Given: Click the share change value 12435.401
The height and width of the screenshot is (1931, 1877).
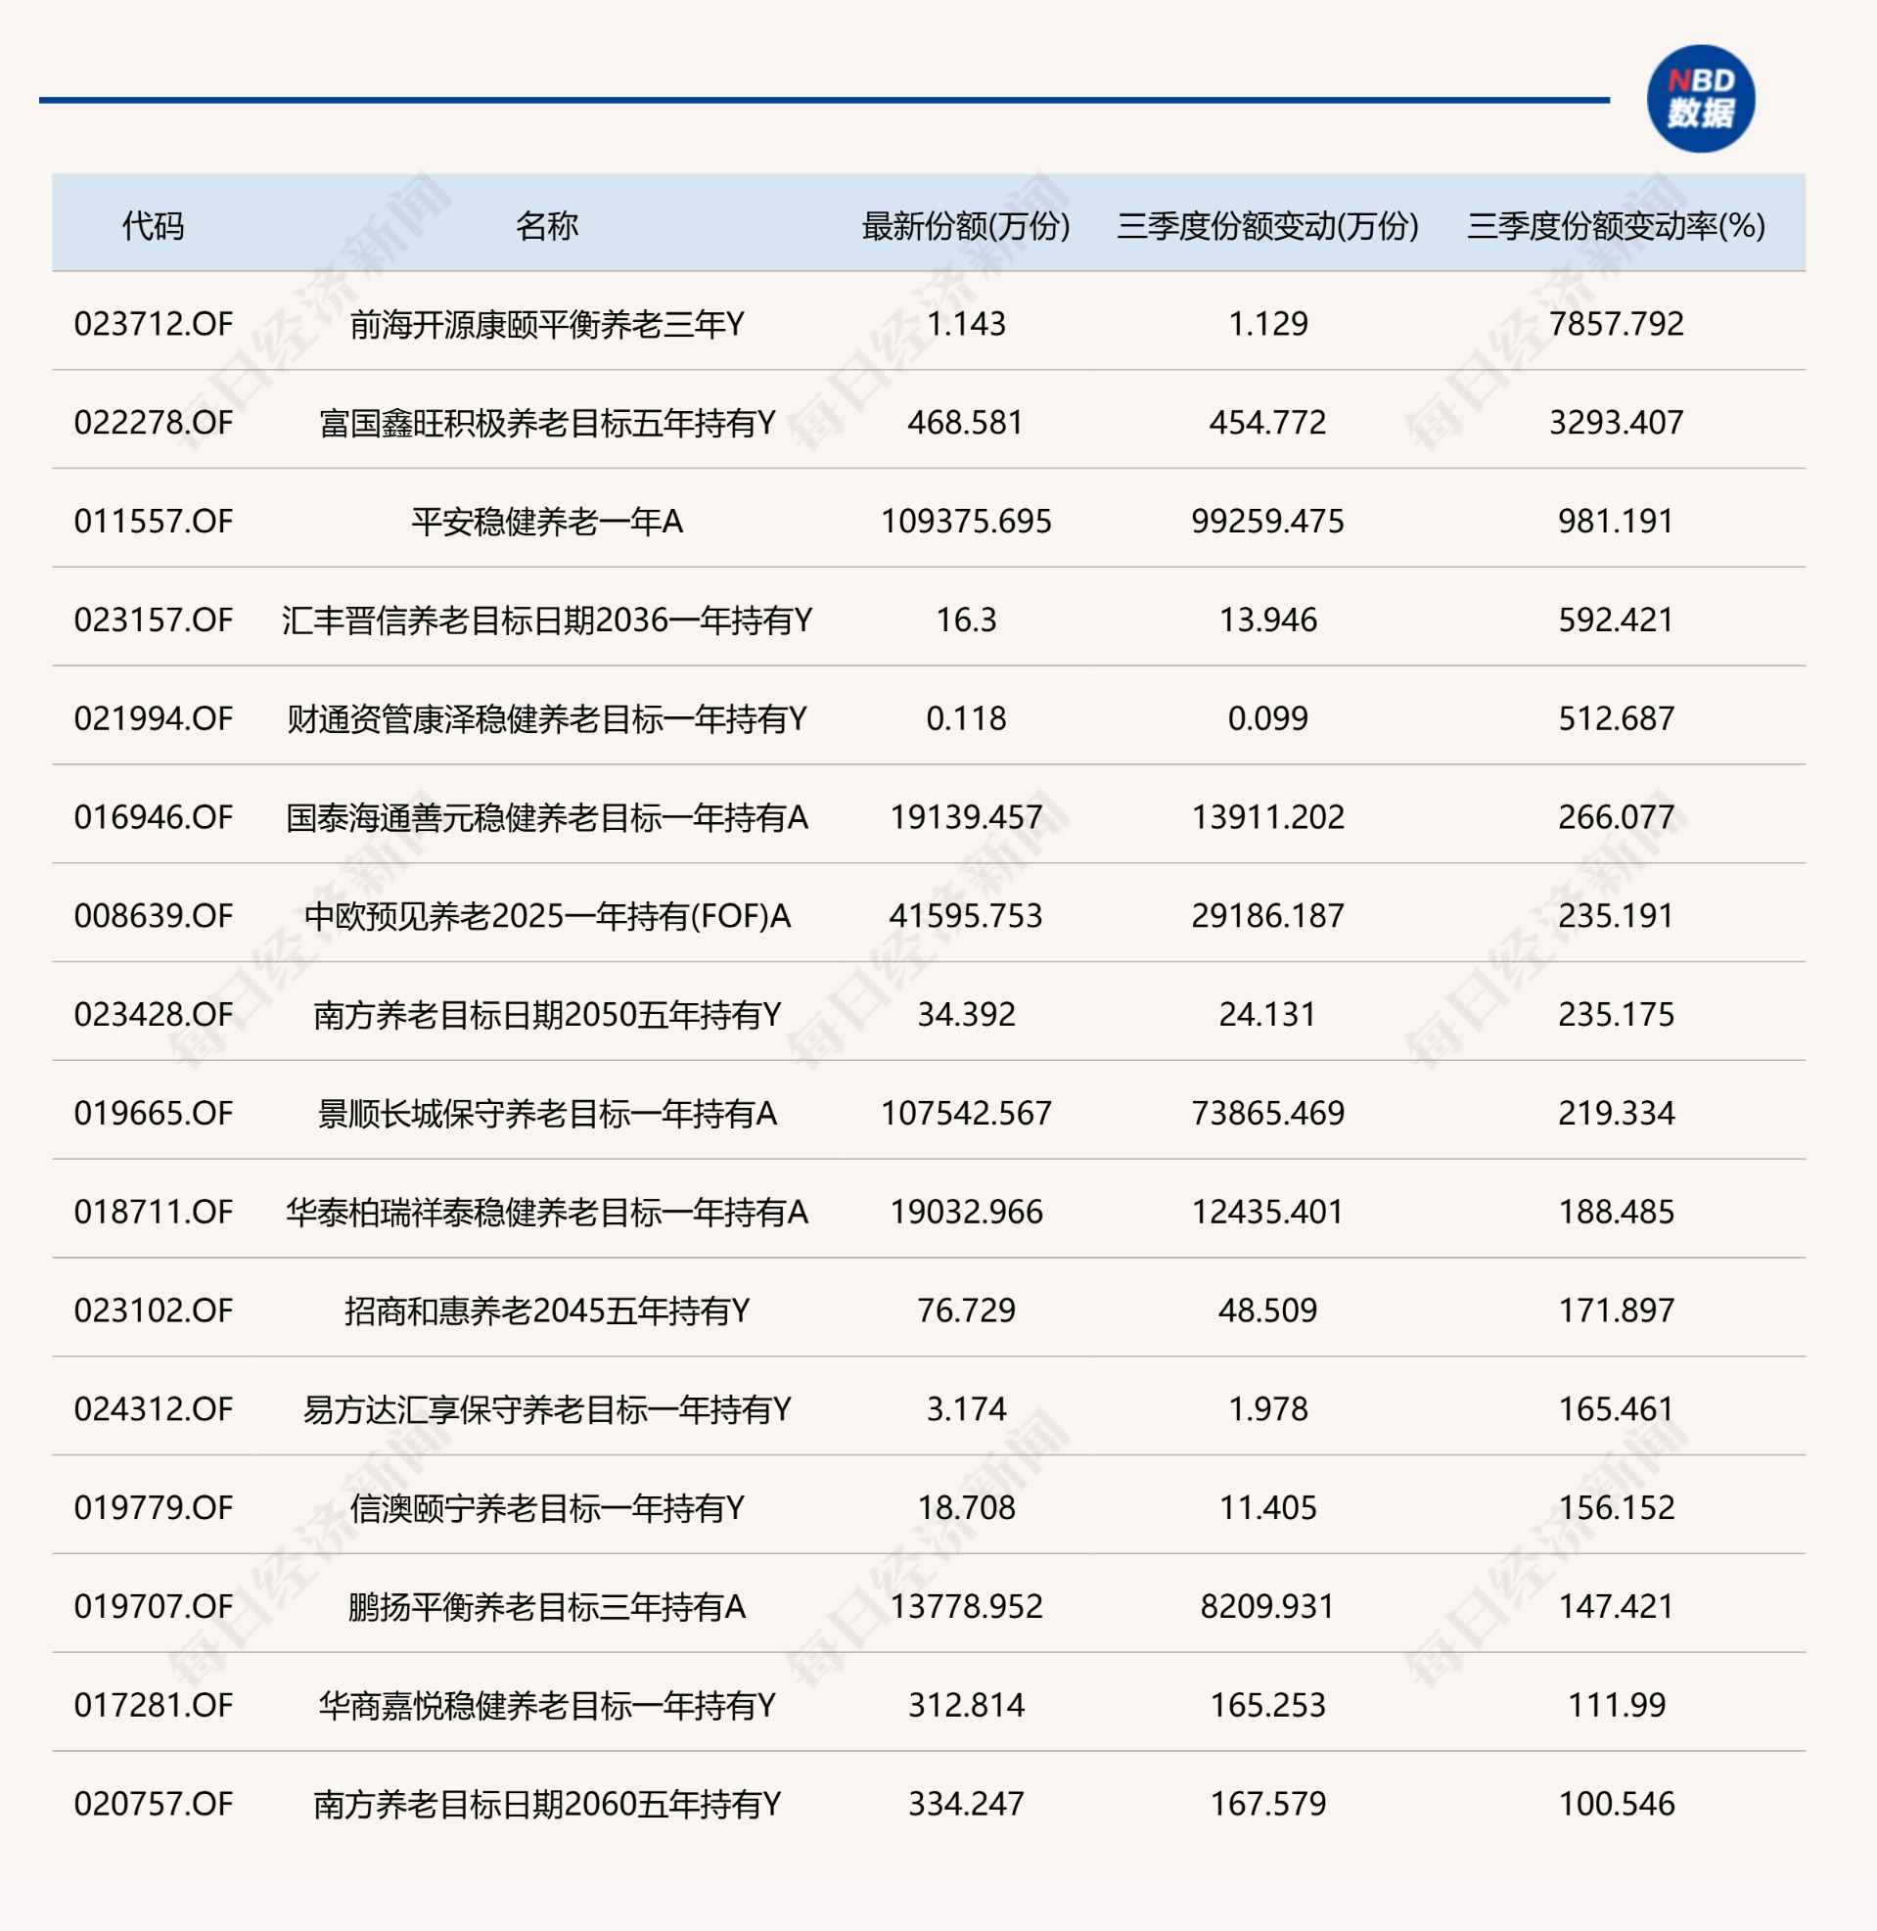Looking at the screenshot, I should [x=1267, y=1211].
